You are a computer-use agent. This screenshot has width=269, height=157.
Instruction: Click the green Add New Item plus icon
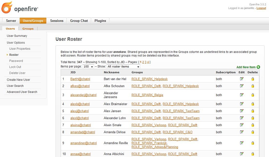point(258,67)
